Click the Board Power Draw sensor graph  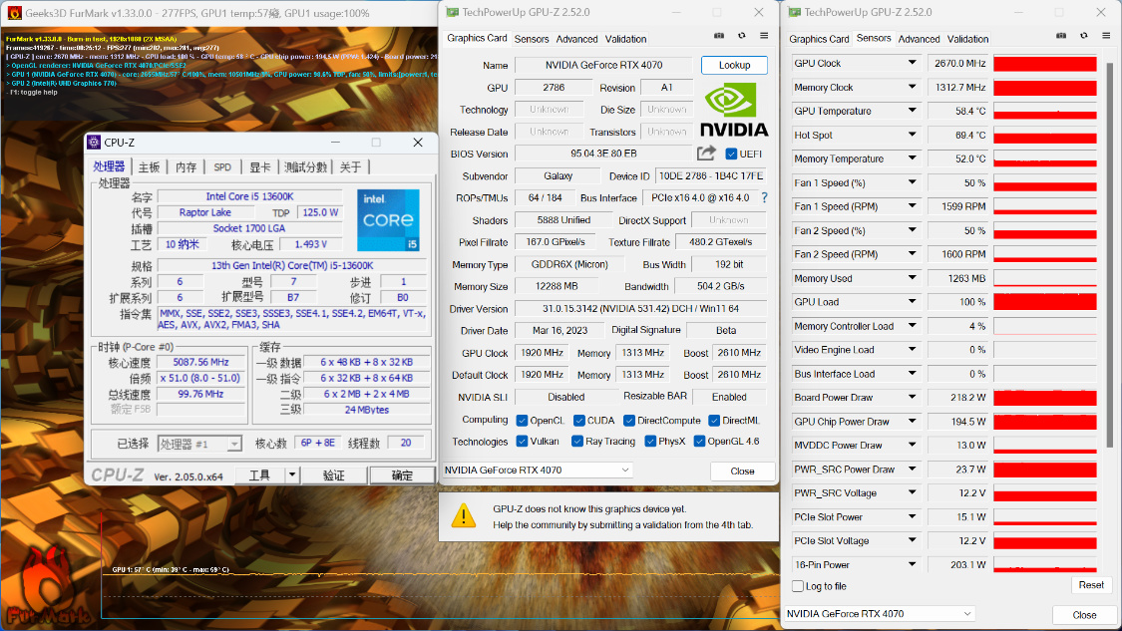1045,398
